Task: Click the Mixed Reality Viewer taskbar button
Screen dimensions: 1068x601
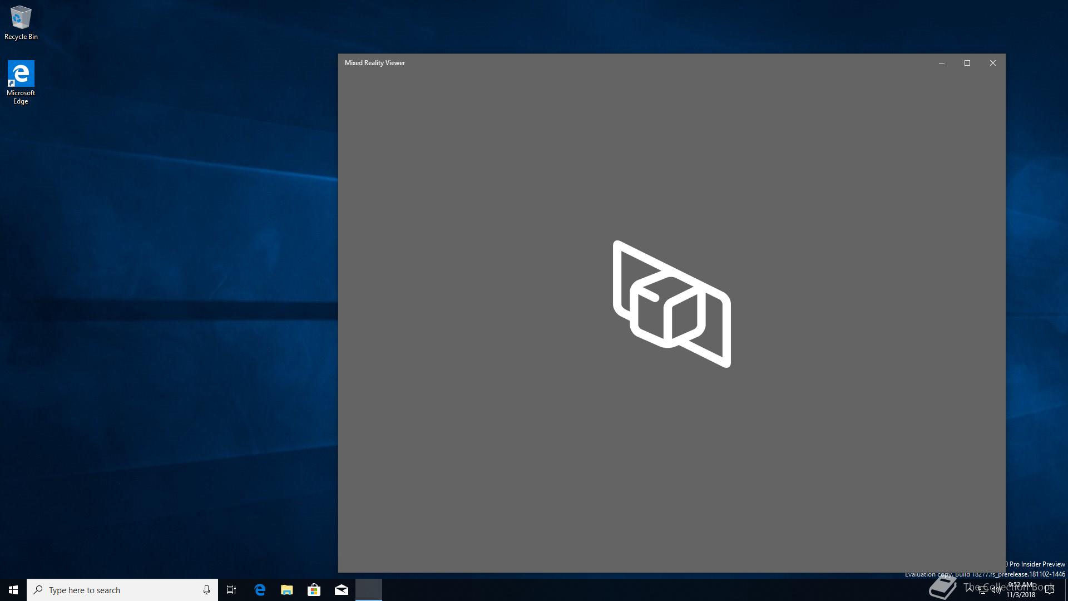Action: [x=369, y=590]
